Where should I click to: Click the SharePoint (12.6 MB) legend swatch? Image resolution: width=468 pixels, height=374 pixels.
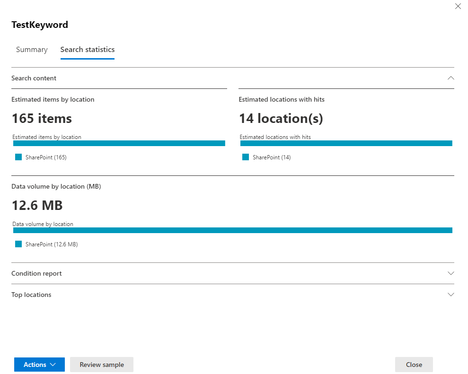point(18,244)
